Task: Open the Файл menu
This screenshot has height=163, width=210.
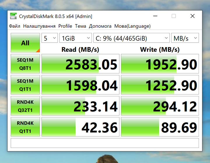Action: (15, 26)
